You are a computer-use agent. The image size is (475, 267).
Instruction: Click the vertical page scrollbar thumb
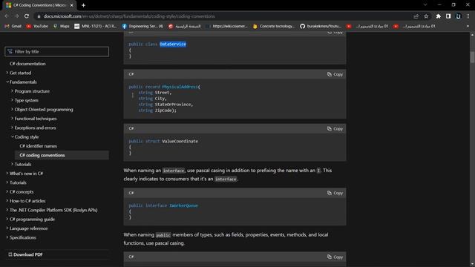coord(472,57)
